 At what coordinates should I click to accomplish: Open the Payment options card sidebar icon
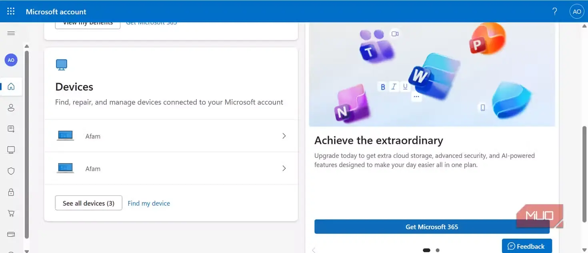coord(11,234)
